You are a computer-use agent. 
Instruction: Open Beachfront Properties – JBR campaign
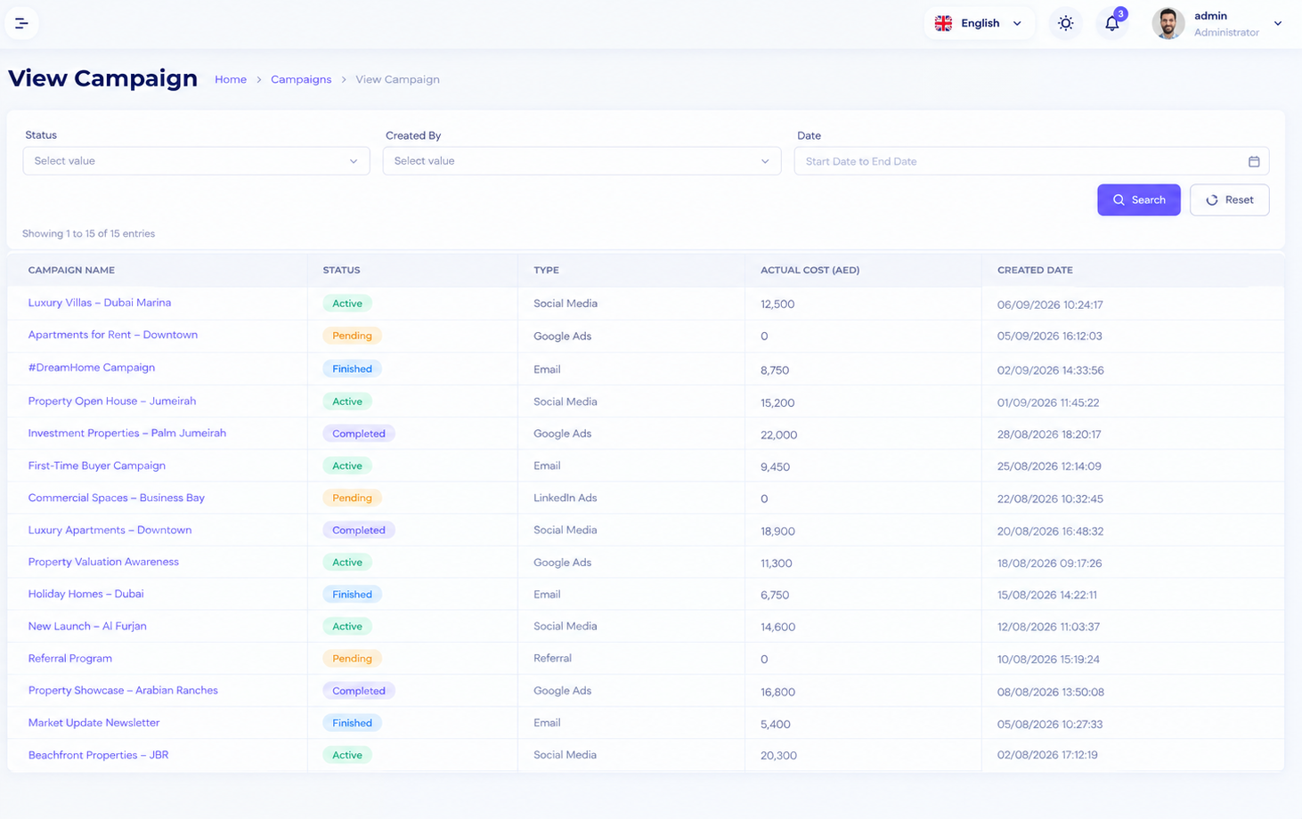pyautogui.click(x=98, y=755)
